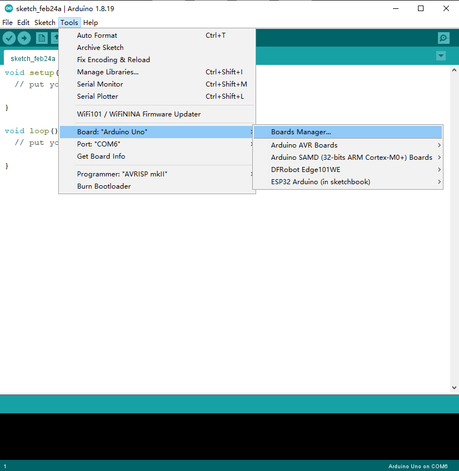Open Serial Monitor from Tools menu

click(x=157, y=84)
